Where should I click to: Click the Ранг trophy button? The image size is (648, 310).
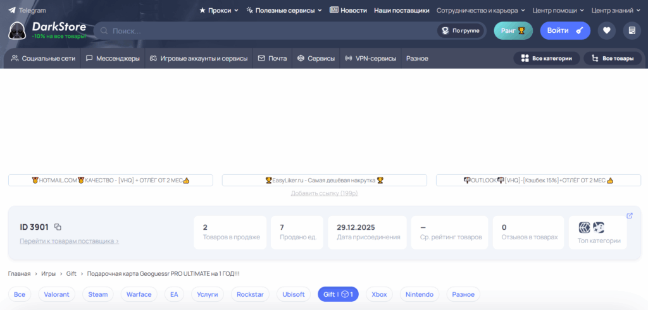pos(513,31)
